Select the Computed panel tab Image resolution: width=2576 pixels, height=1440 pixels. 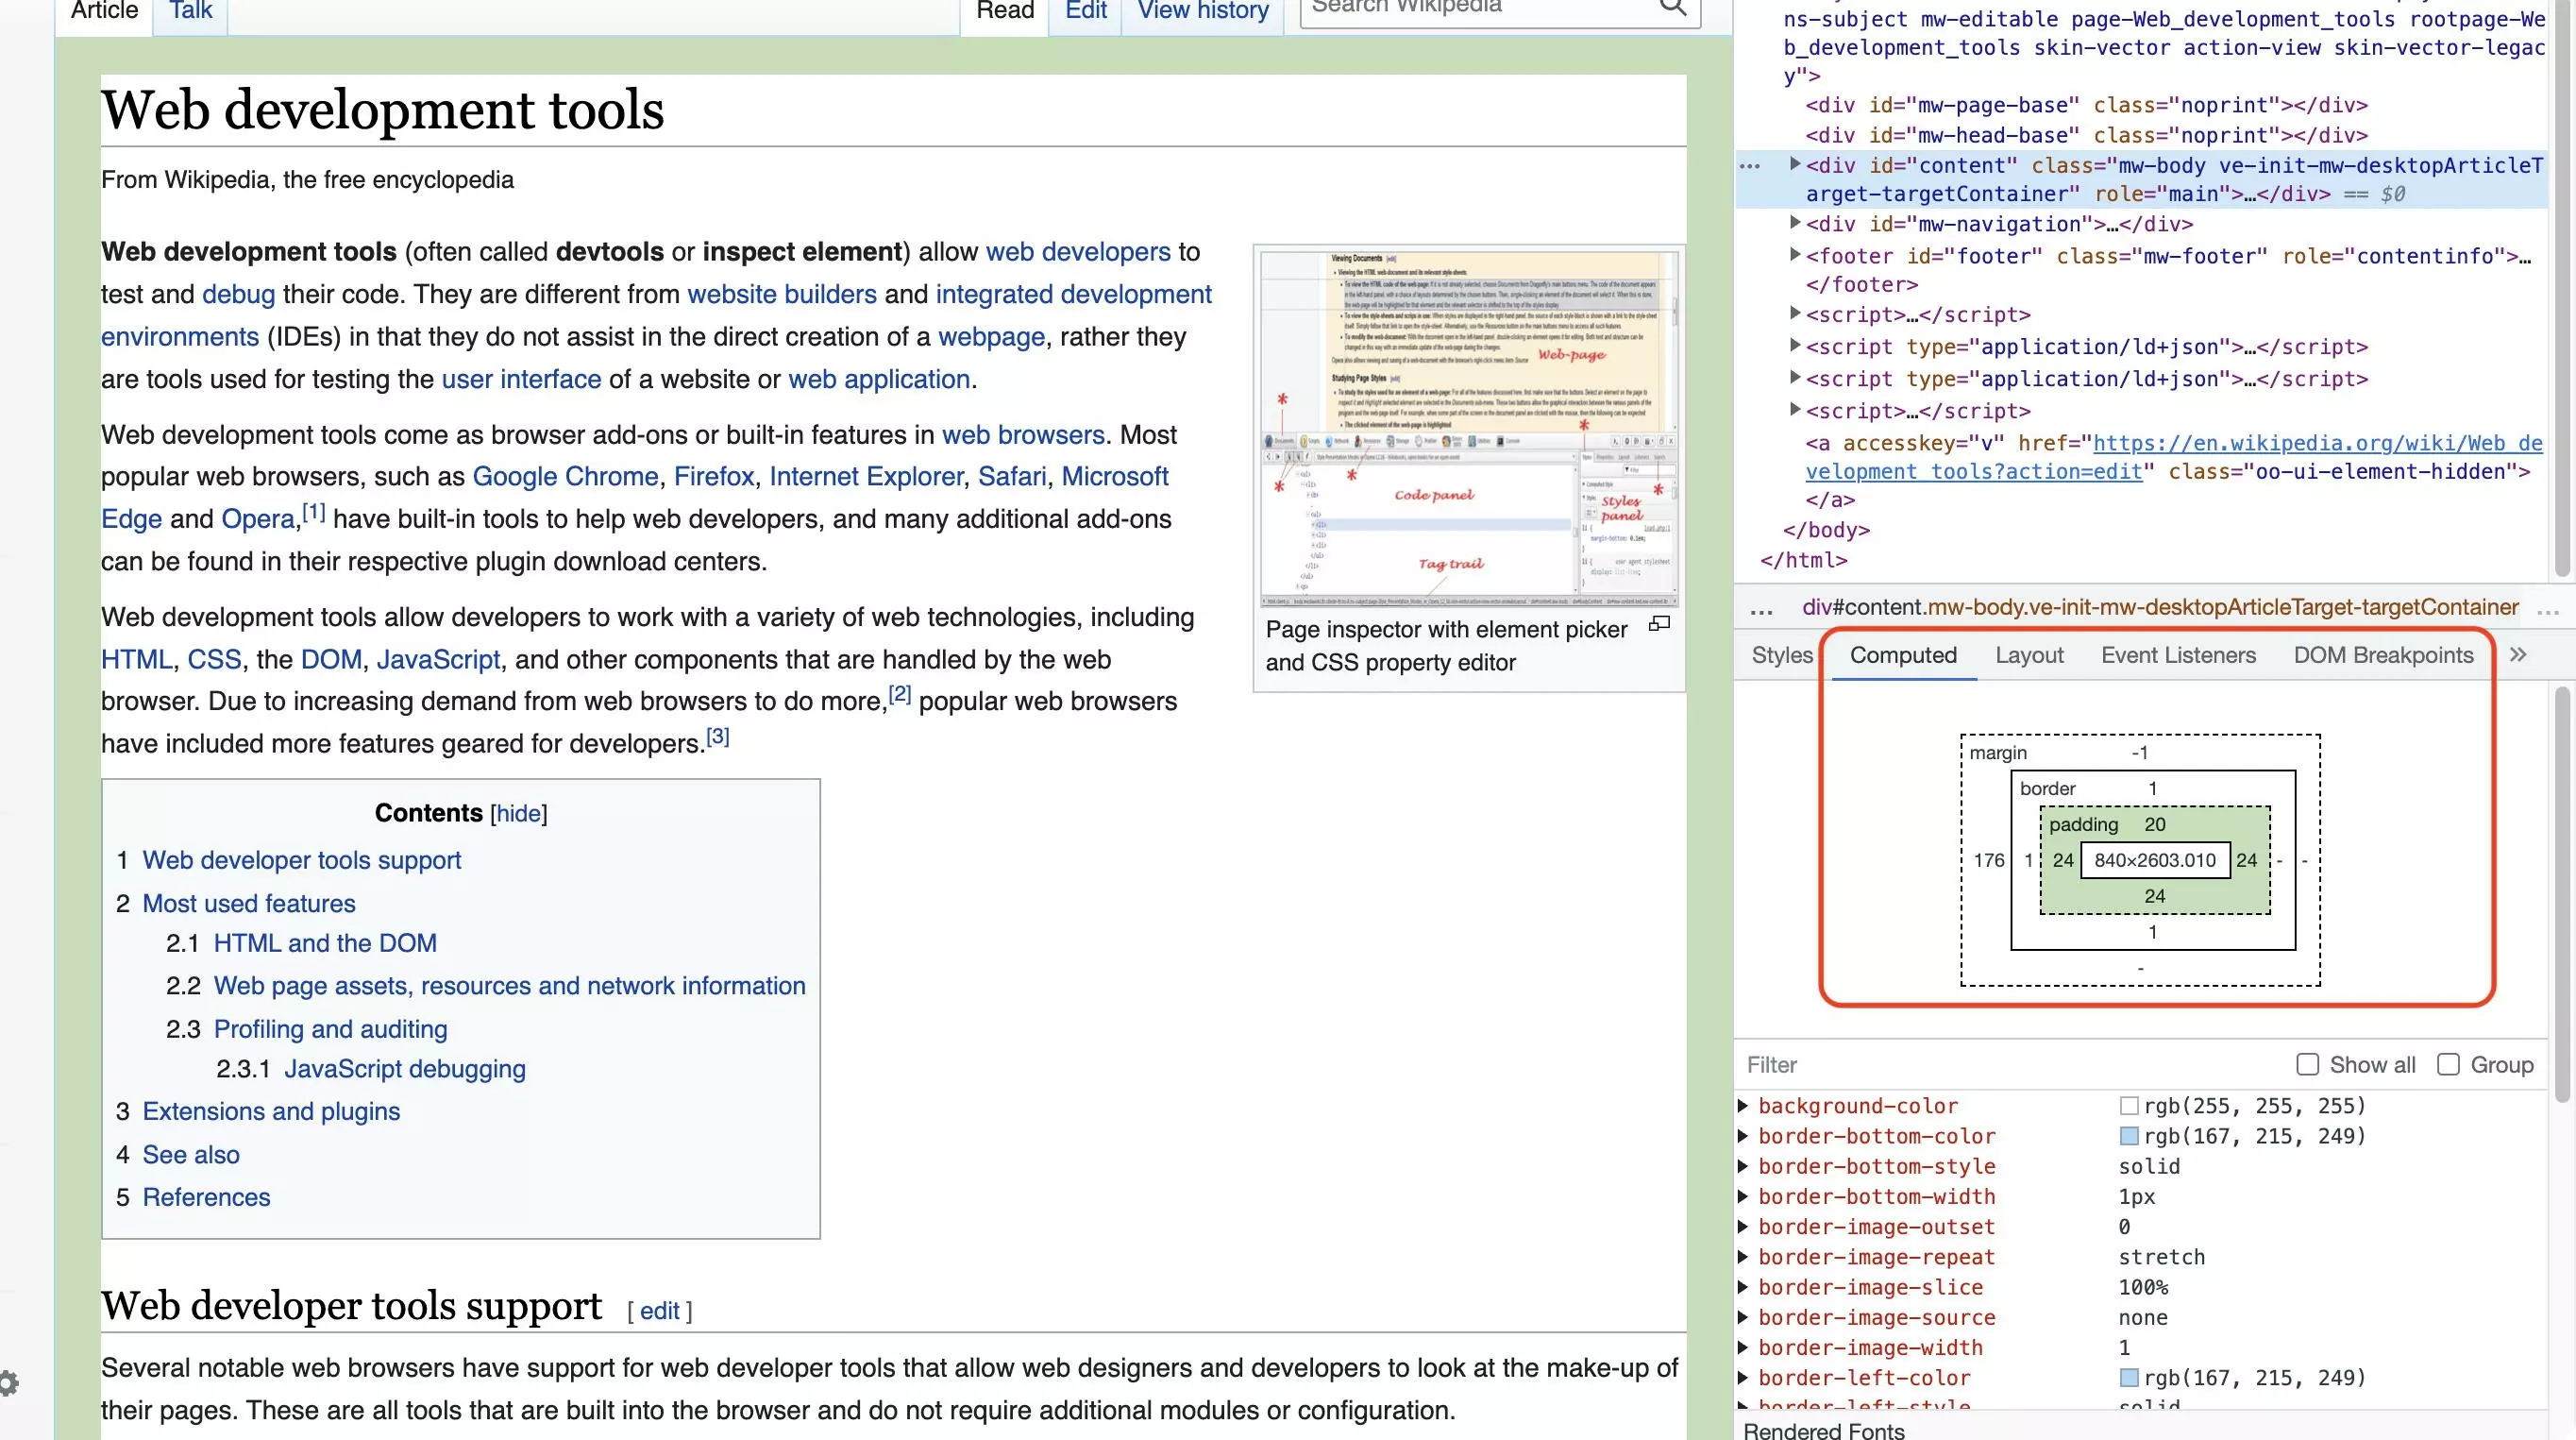point(1902,654)
